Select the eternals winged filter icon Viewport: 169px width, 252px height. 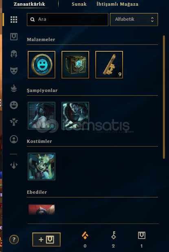14,122
